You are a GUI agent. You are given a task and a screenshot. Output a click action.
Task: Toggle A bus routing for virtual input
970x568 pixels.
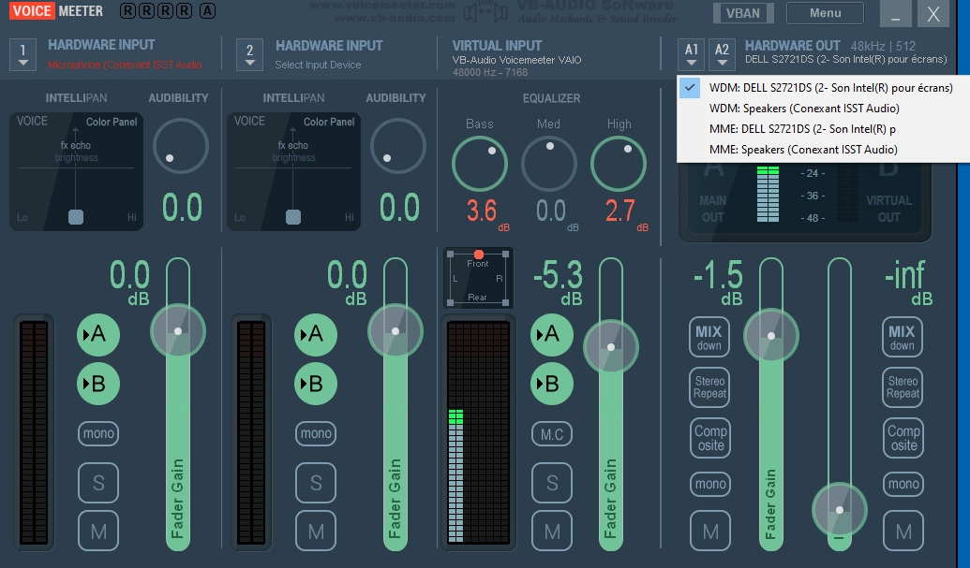tap(551, 335)
